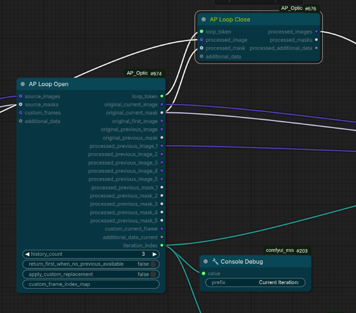The width and height of the screenshot is (356, 313).
Task: Click the iteration_index output socket
Action: point(162,245)
